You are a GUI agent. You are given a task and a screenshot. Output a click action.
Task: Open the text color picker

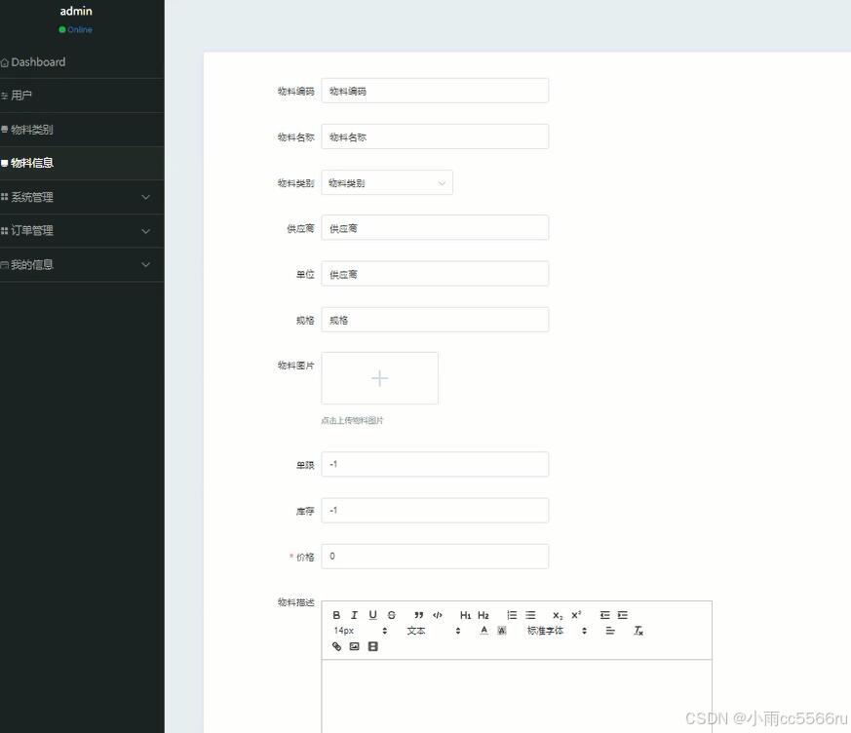point(484,631)
